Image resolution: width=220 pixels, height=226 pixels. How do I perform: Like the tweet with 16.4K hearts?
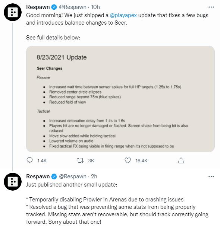pos(128,160)
